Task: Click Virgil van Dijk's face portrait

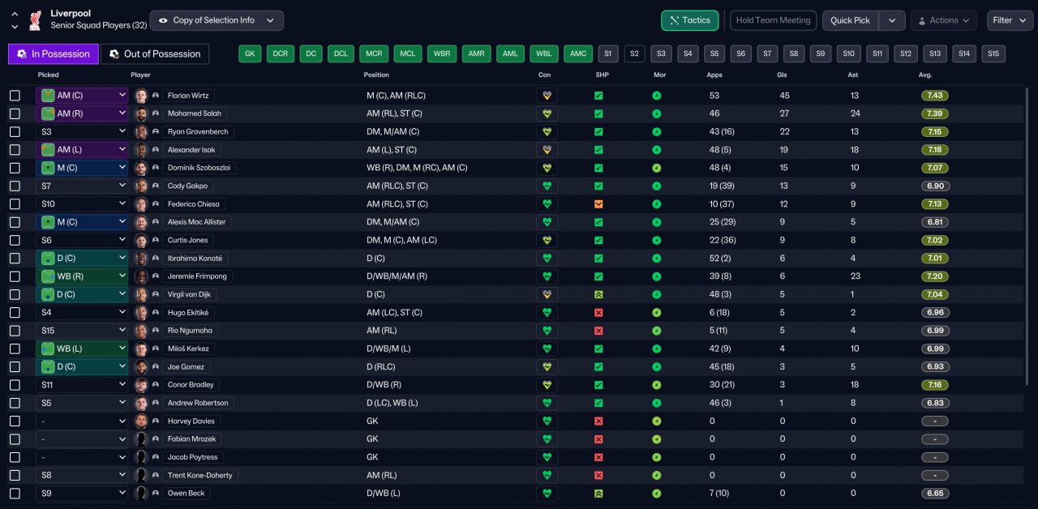Action: pos(141,294)
